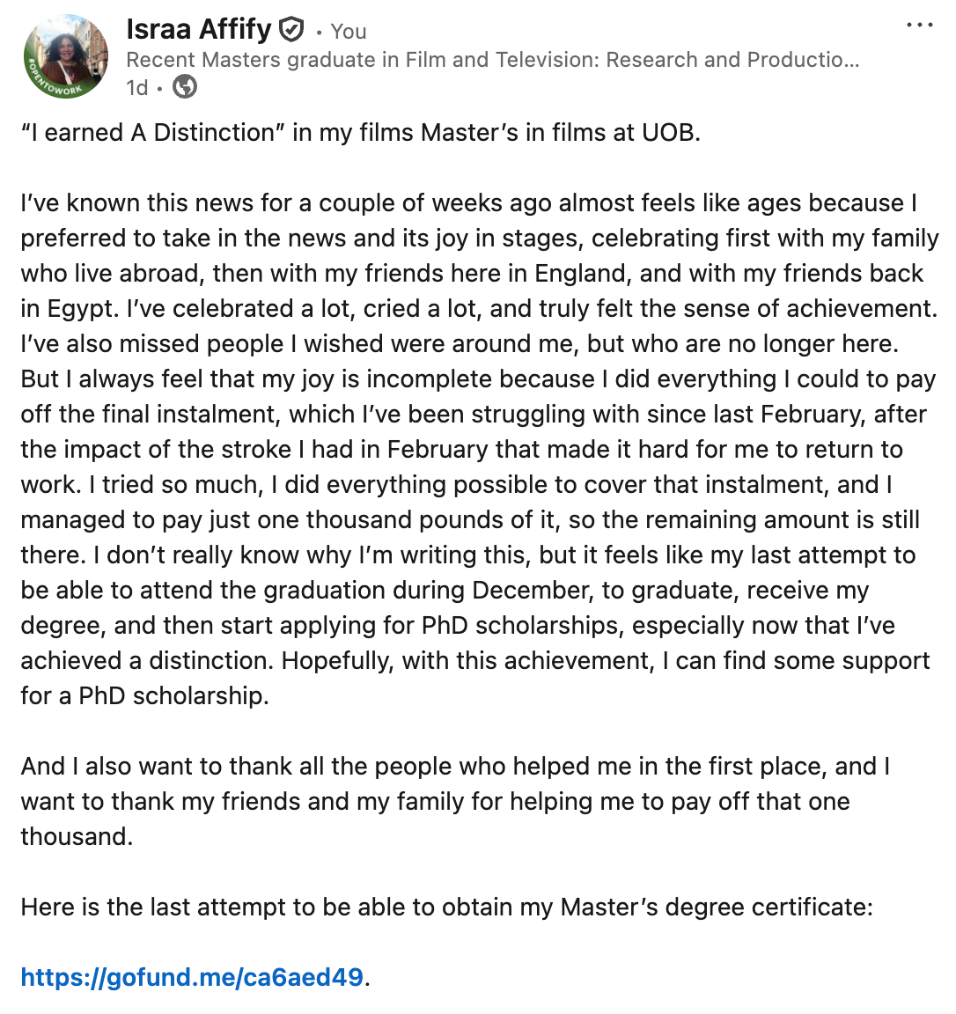Click the globe public visibility icon
The height and width of the screenshot is (1014, 956).
coord(185,87)
